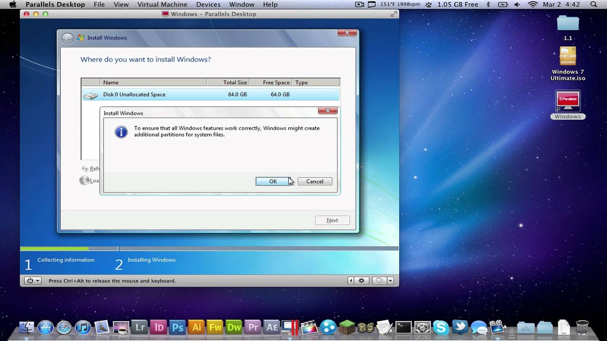Click the volume icon in menu bar
Image resolution: width=607 pixels, height=341 pixels.
pyautogui.click(x=516, y=4)
